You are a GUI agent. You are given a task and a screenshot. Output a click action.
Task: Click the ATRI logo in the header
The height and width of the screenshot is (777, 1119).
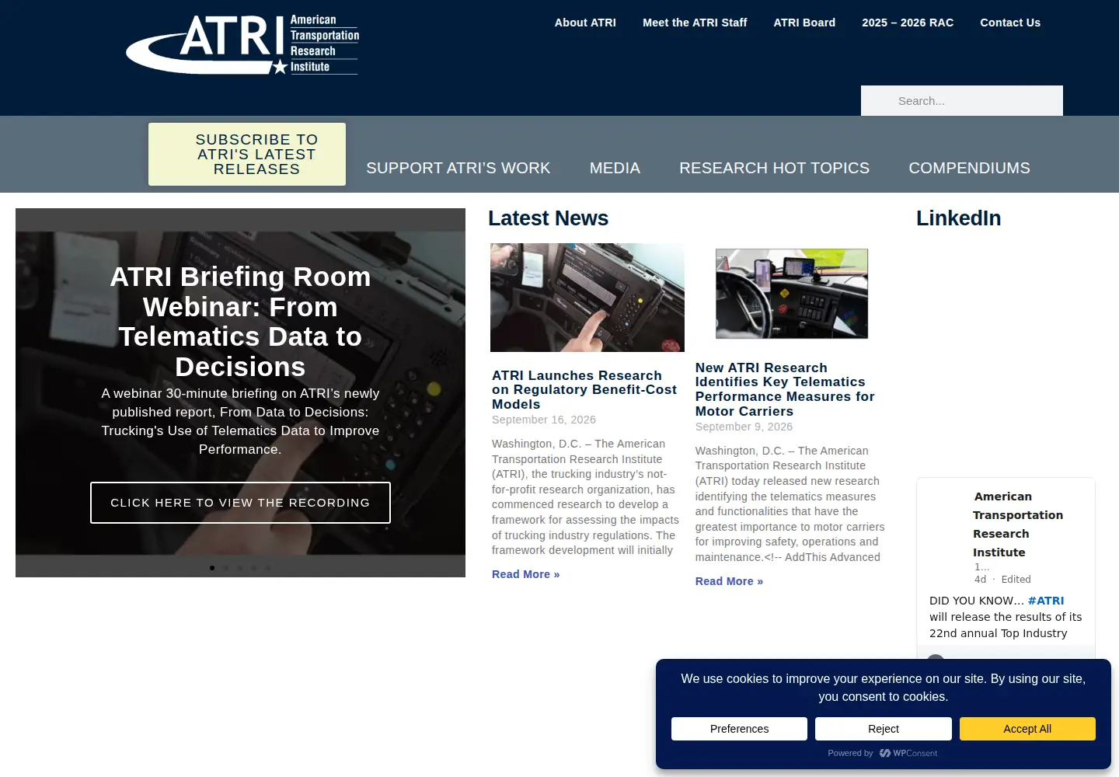[x=242, y=45]
